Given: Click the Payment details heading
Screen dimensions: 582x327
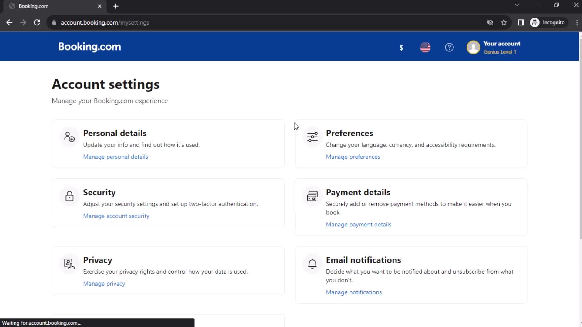Looking at the screenshot, I should pos(358,192).
